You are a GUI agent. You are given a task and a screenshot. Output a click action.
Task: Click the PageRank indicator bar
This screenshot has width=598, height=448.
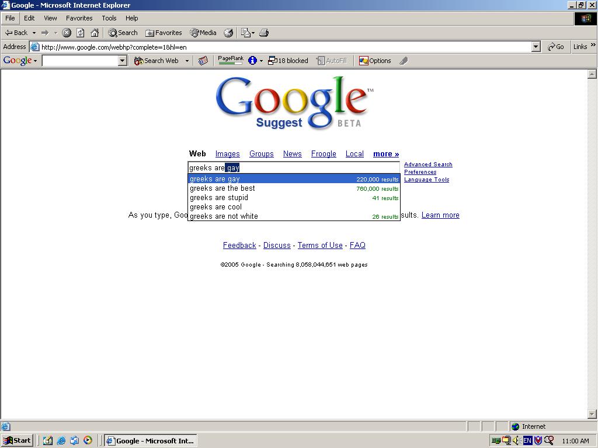[230, 60]
